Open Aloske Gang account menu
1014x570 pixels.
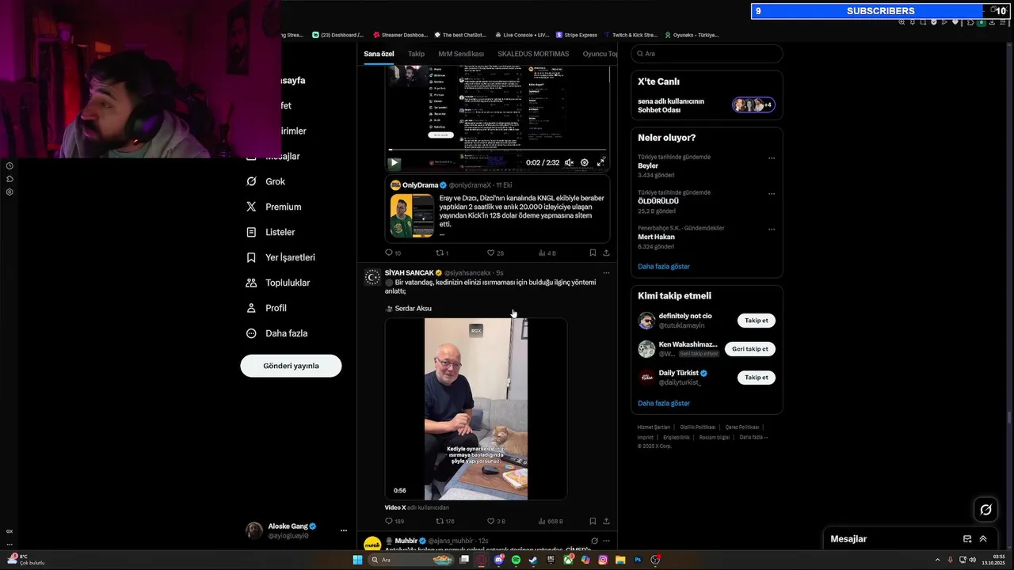297,530
